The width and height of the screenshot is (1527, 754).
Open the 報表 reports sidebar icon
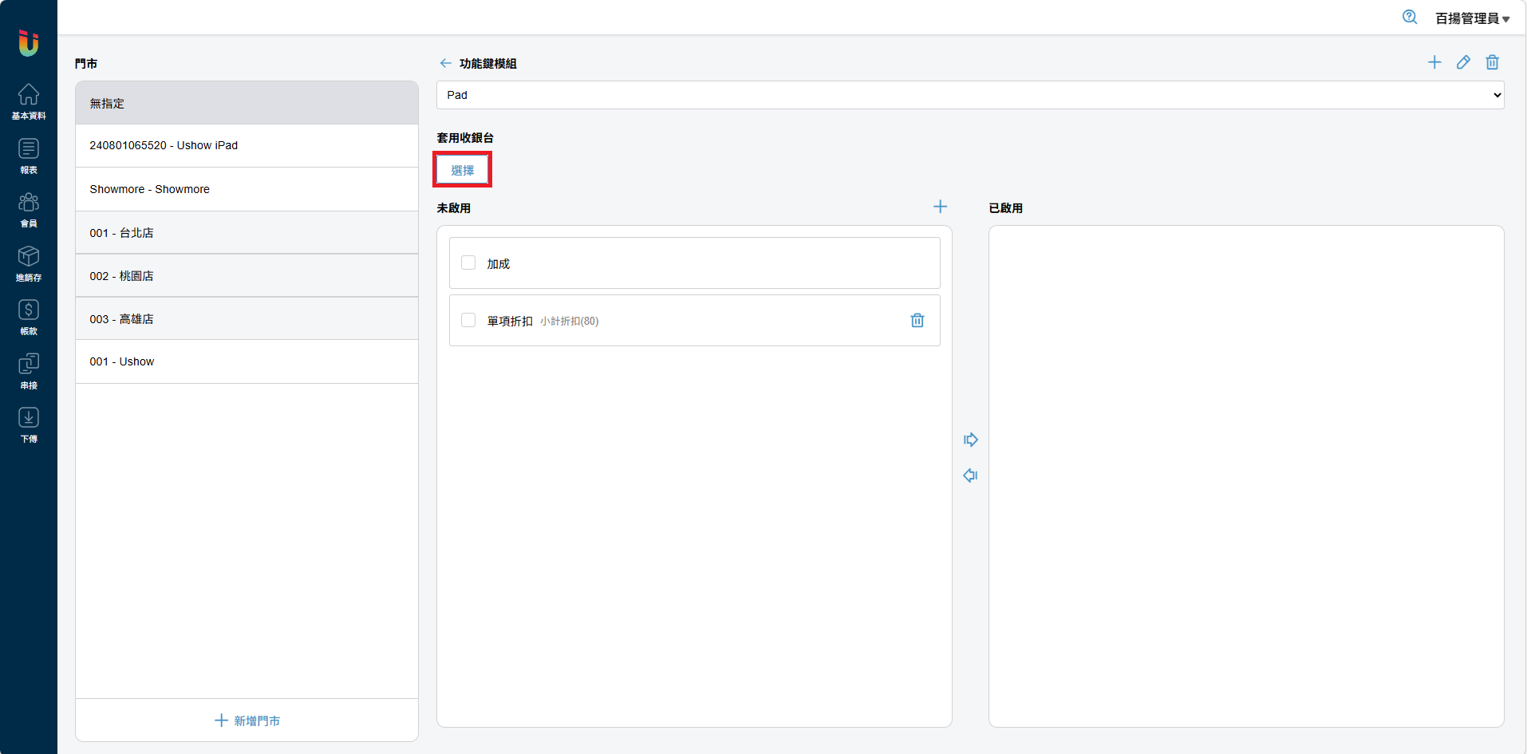[x=29, y=156]
